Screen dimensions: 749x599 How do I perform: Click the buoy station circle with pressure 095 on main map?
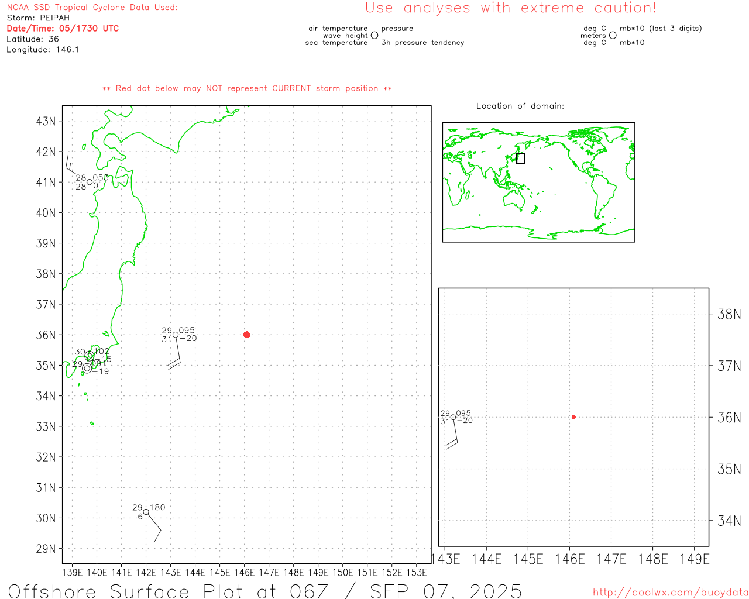[176, 335]
